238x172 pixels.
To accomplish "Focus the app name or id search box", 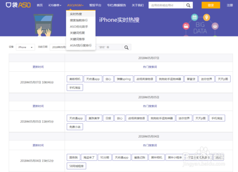I will [166, 5].
